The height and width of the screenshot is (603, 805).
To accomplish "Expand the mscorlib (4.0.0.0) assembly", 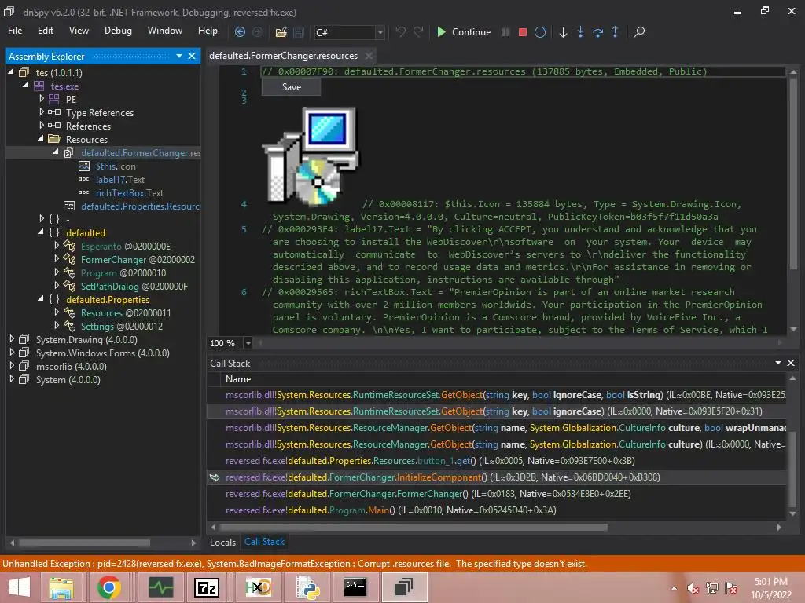I will 12,365.
